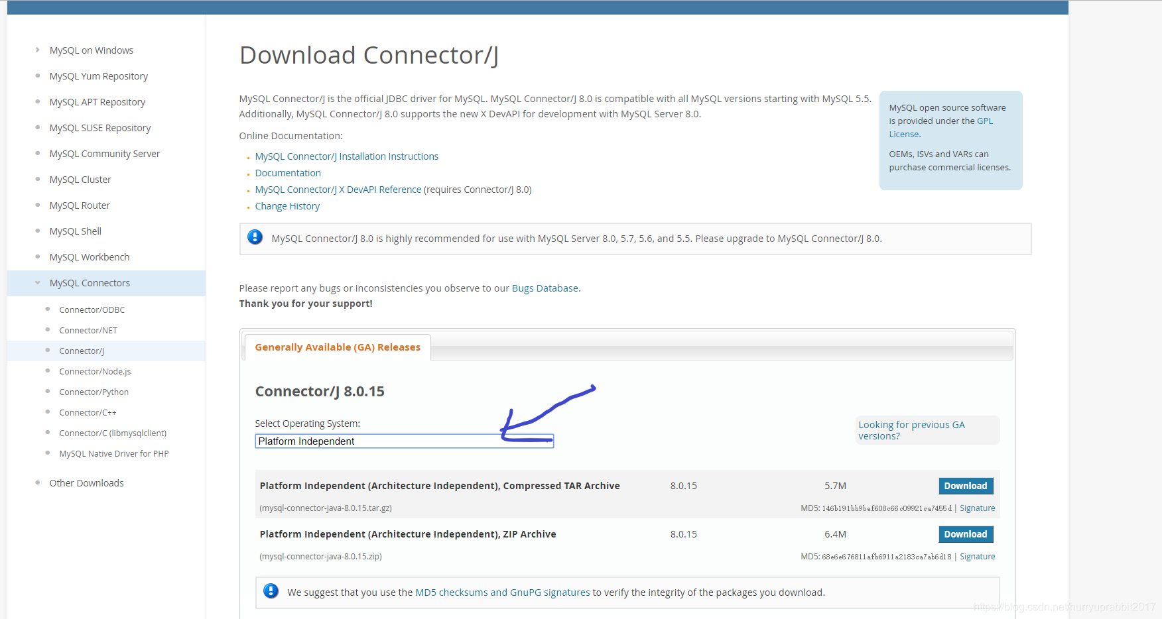Open MySQL Yum Repository page
The height and width of the screenshot is (619, 1162).
(x=98, y=76)
